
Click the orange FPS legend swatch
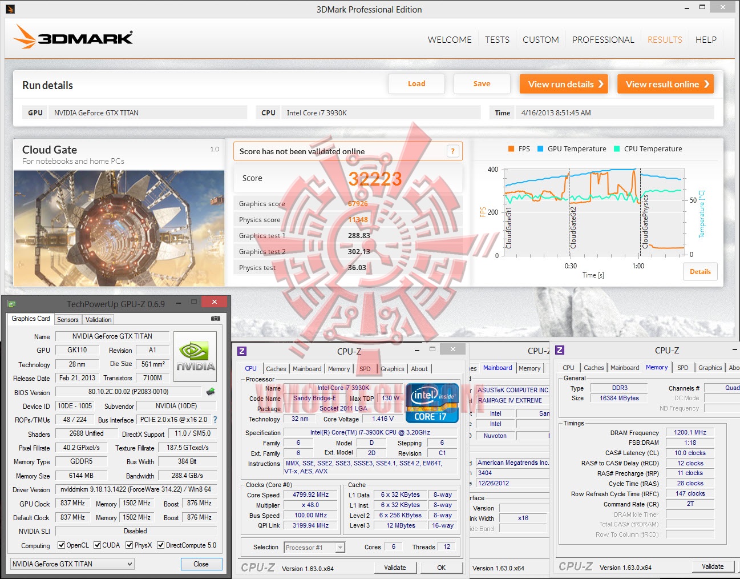pyautogui.click(x=511, y=149)
